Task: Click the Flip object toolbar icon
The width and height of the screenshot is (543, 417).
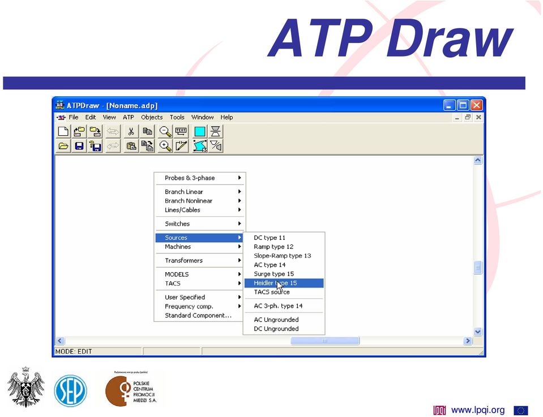Action: click(216, 131)
